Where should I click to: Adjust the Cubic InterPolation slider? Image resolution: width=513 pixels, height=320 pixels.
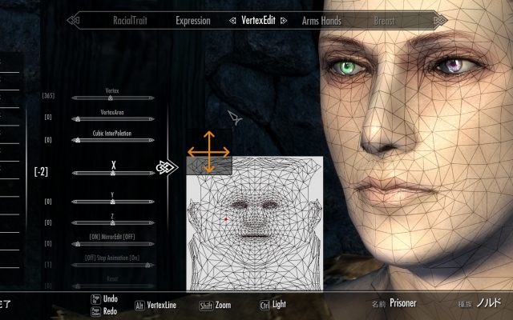coord(112,139)
